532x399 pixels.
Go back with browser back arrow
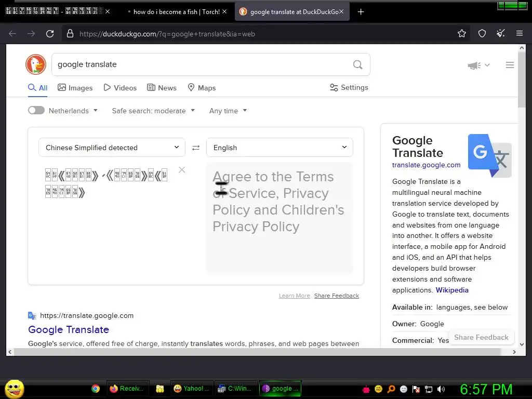[x=12, y=34]
